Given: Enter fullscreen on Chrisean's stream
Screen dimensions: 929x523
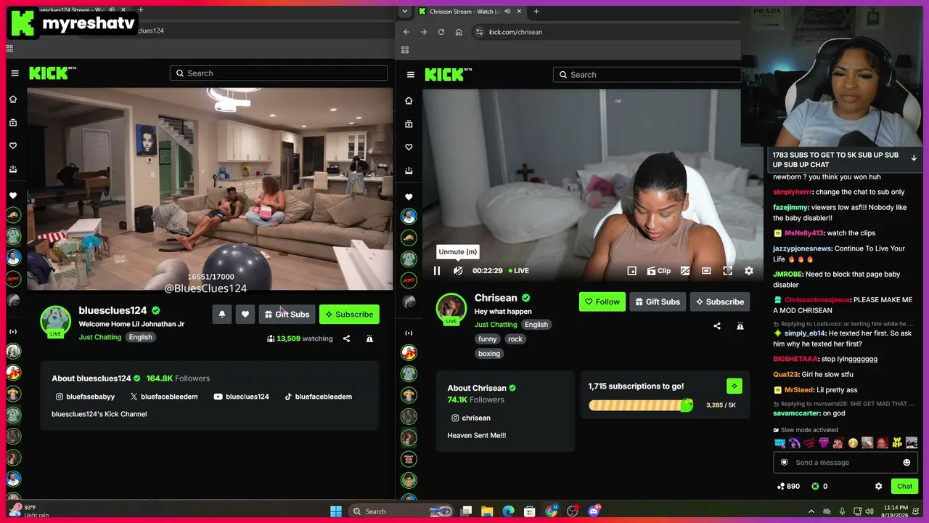Looking at the screenshot, I should (x=727, y=271).
